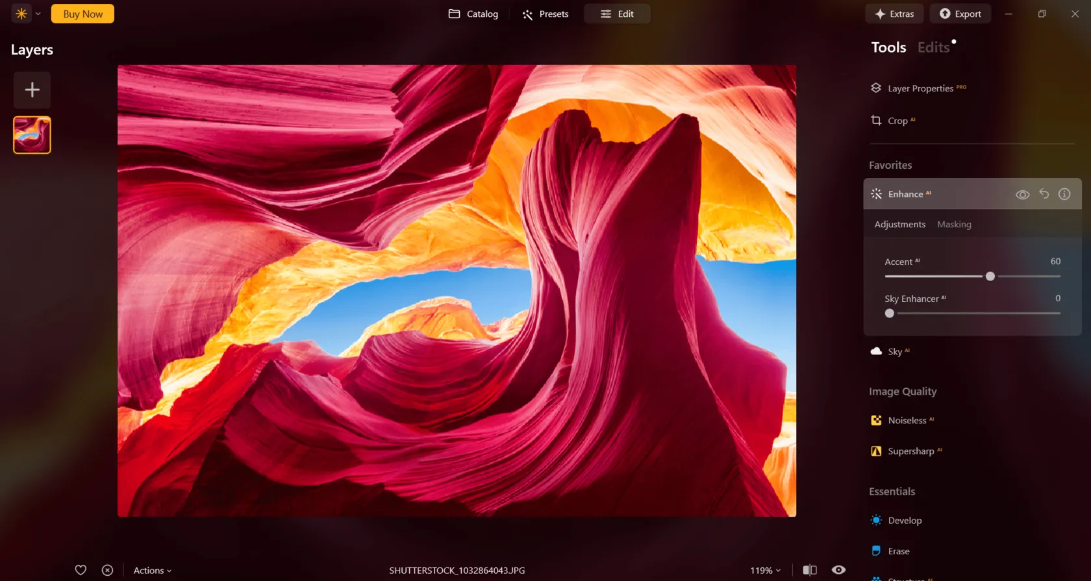Toggle Enhance tool visibility eye
1091x581 pixels.
[x=1022, y=195]
